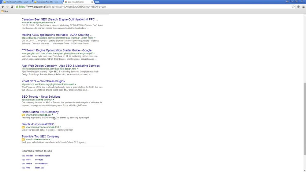Close the seo - Google Search tab

pos(92,2)
